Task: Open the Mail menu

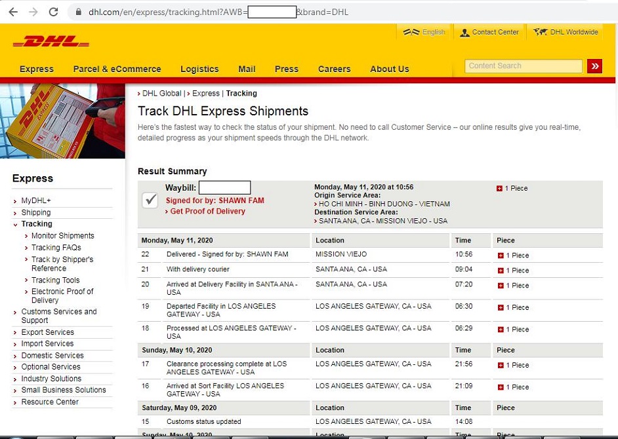Action: 247,69
